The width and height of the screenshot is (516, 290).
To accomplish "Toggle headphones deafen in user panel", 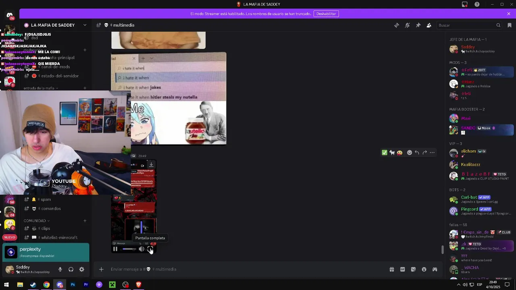I will click(71, 269).
